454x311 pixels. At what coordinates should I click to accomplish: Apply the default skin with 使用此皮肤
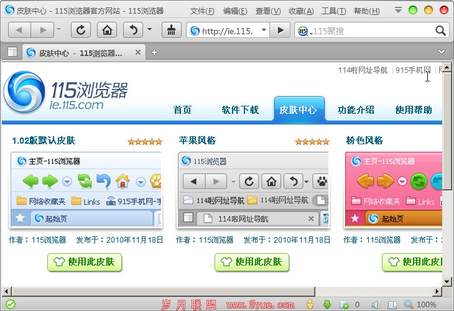point(85,262)
